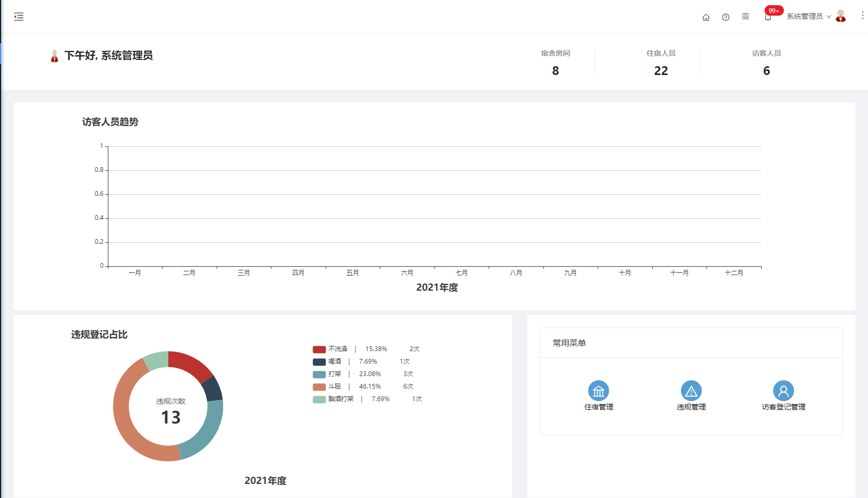Screen dimensions: 868x498
Task: Toggle the orange 斗殴 legend swatch
Action: tap(319, 387)
